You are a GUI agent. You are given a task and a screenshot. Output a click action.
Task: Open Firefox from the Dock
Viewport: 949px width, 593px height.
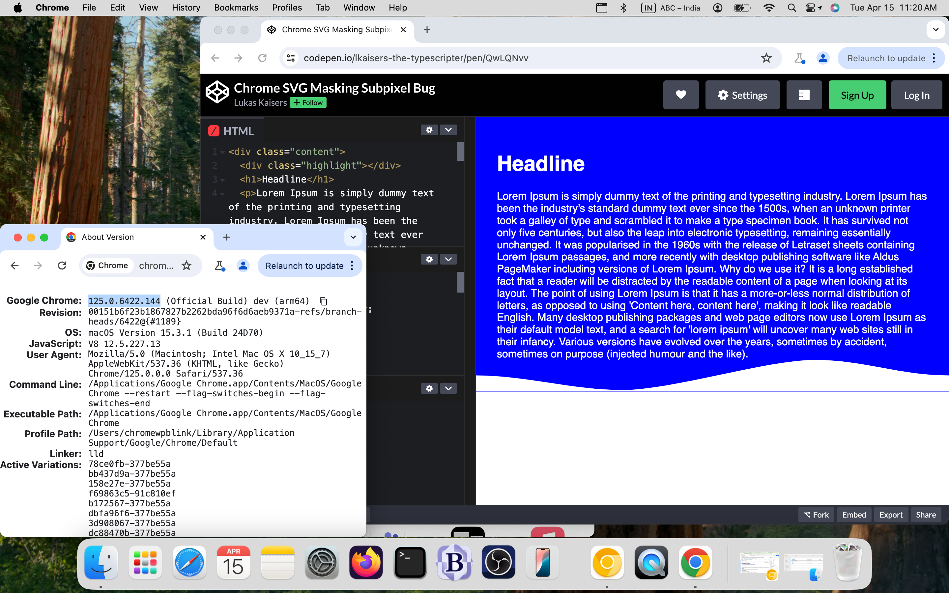pyautogui.click(x=366, y=562)
